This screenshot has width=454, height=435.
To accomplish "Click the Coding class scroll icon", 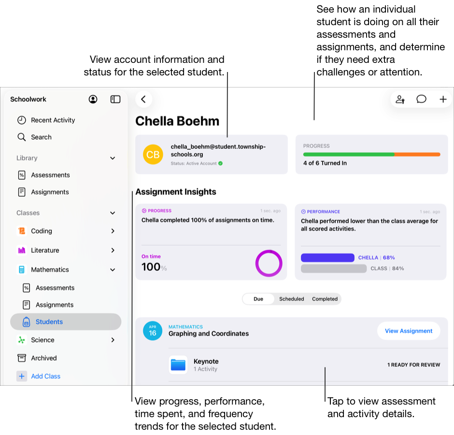I will coord(21,231).
